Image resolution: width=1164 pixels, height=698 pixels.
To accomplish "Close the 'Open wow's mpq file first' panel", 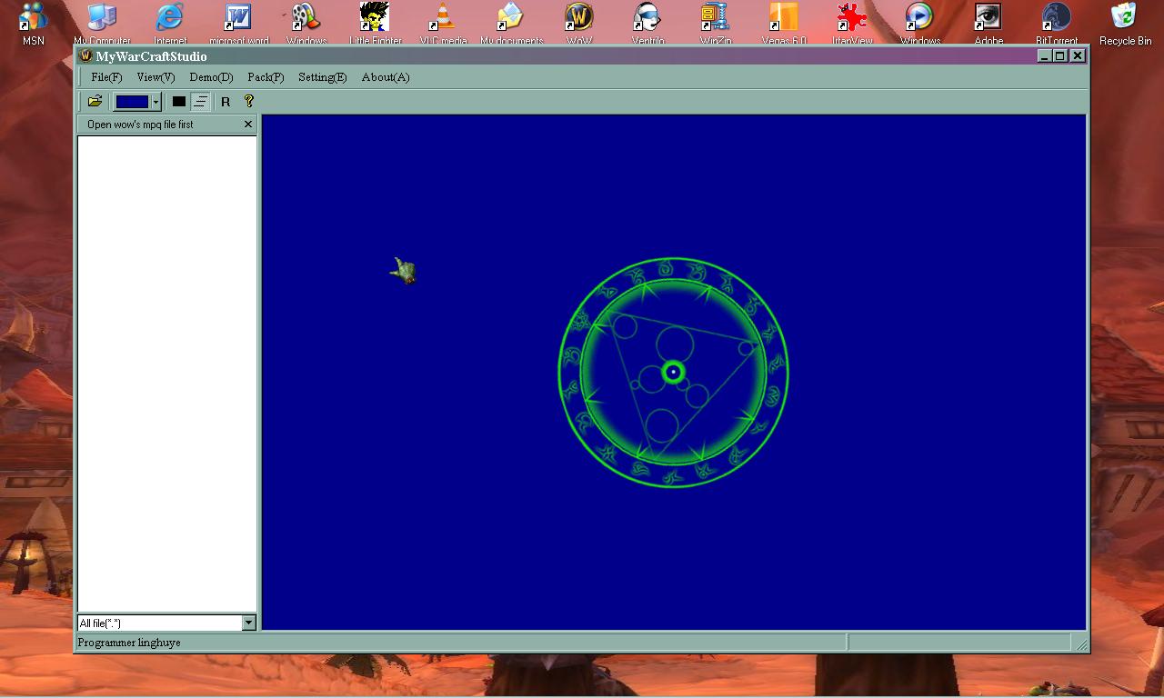I will [248, 125].
